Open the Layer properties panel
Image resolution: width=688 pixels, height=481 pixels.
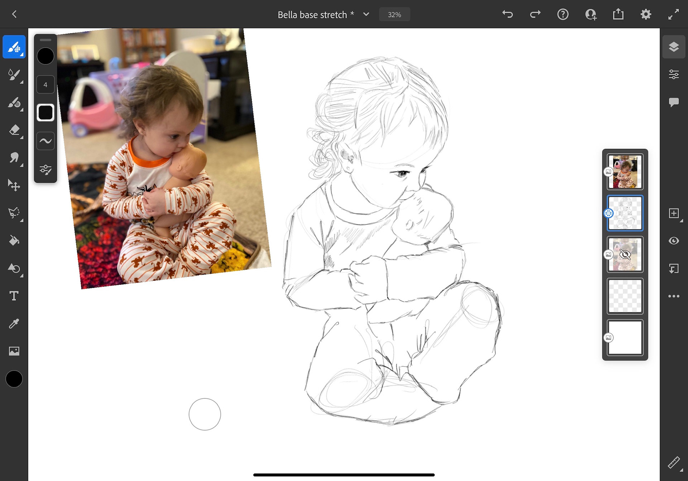(x=674, y=75)
